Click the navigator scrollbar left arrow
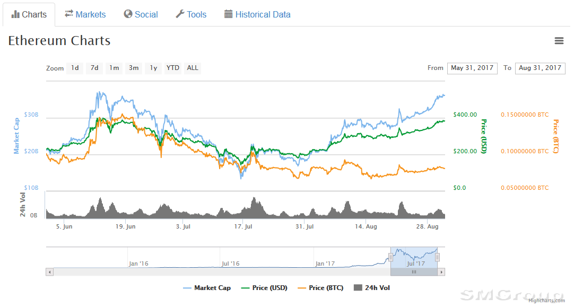This screenshot has width=574, height=307. click(50, 272)
